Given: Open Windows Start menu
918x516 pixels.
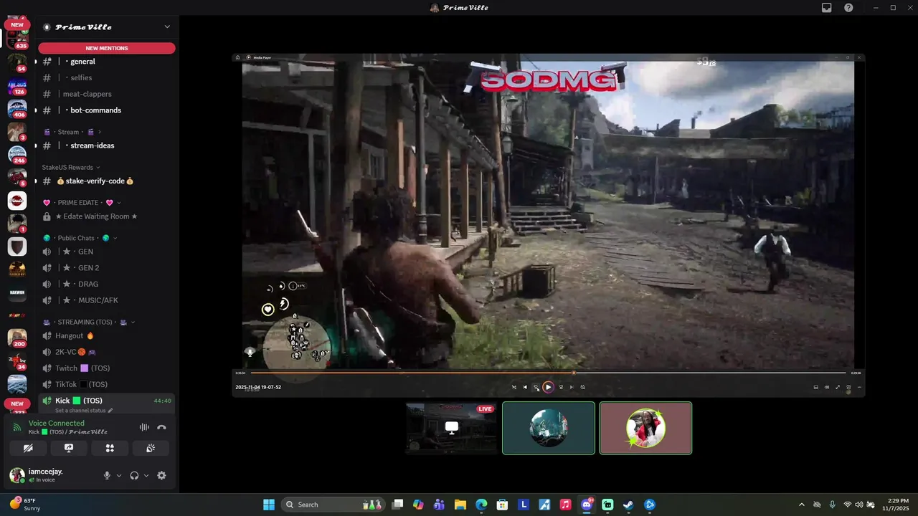Looking at the screenshot, I should (269, 505).
